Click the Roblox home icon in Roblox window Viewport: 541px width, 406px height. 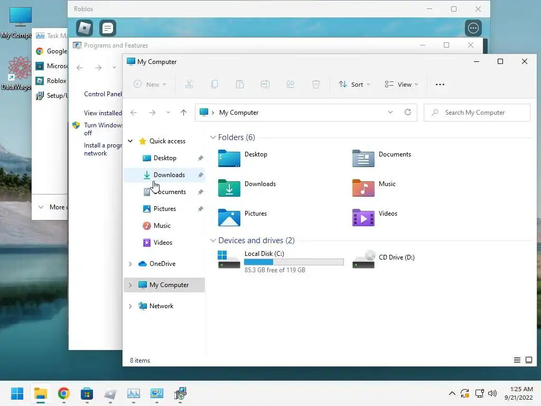click(x=85, y=28)
